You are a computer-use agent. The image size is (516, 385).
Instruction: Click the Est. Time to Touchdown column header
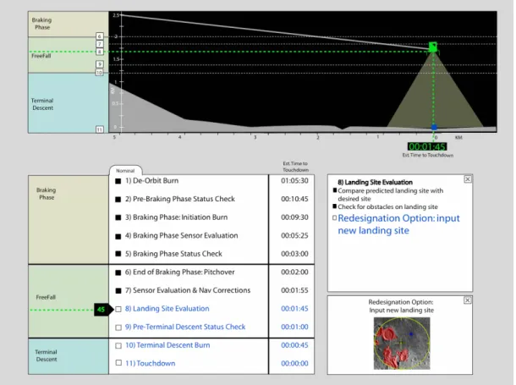(295, 167)
